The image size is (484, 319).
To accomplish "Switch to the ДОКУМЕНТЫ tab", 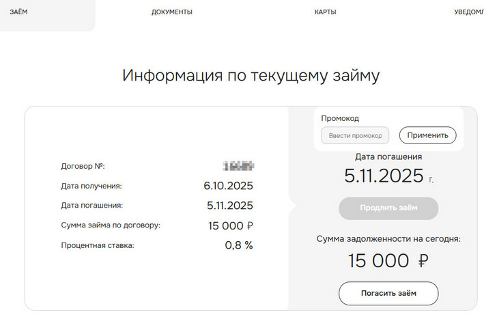I will pos(171,12).
